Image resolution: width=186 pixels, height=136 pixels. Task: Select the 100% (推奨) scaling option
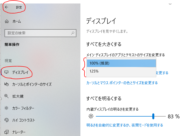tap(121, 63)
